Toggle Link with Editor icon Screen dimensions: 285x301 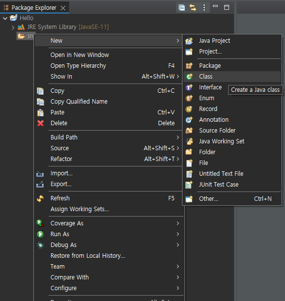pos(193,8)
